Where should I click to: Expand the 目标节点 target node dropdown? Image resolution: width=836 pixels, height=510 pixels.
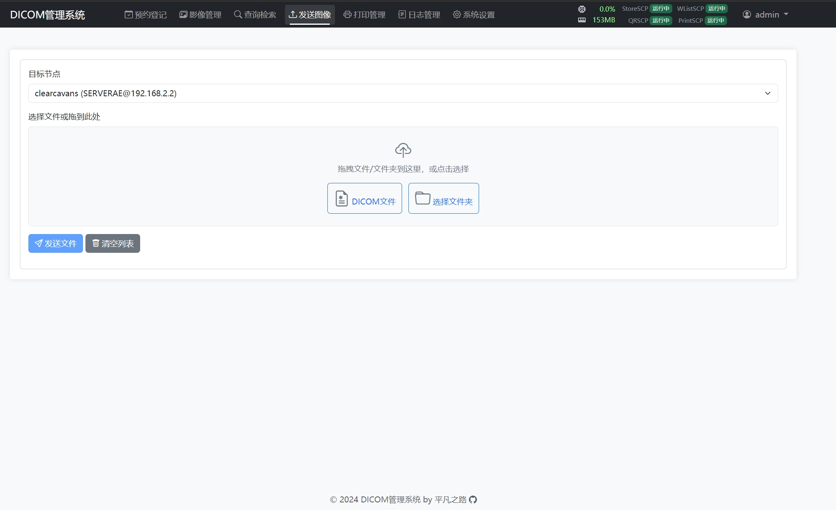tap(403, 93)
